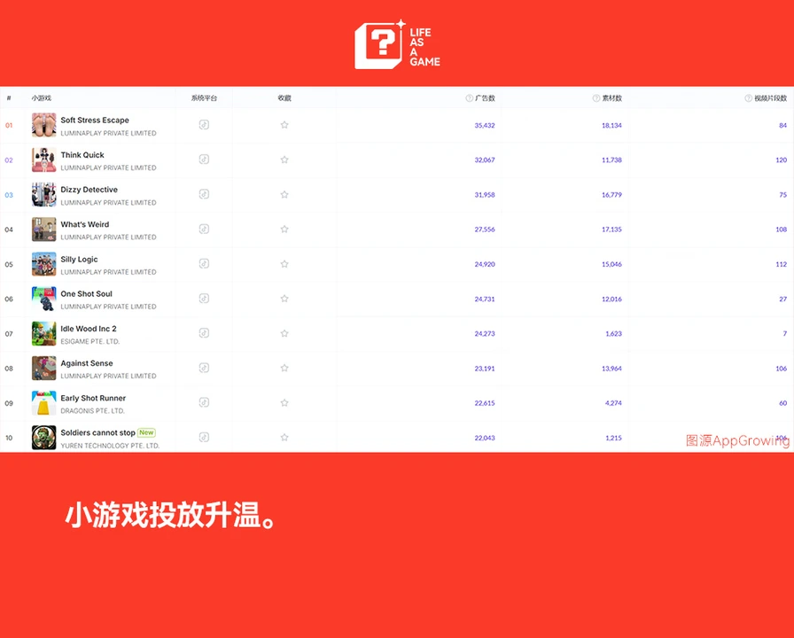Open Soft Stress Escape game icon
The image size is (794, 638).
(44, 125)
